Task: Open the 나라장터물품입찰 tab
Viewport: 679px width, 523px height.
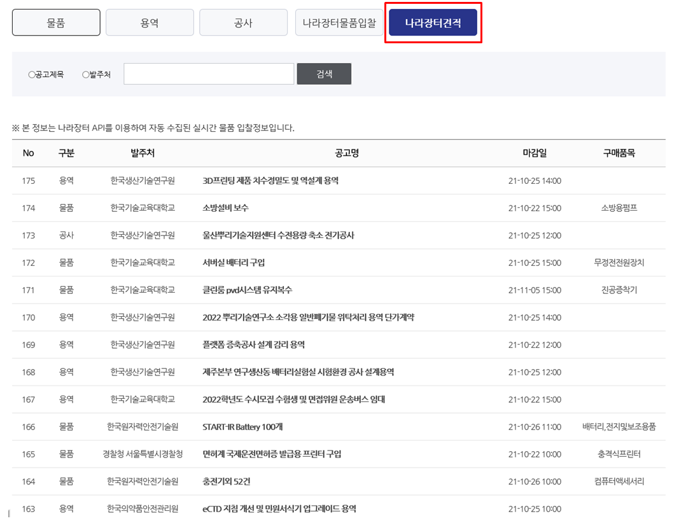Action: 339,24
